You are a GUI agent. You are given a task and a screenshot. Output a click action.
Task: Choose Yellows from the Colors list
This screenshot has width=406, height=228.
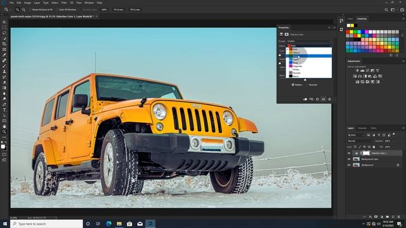click(x=309, y=53)
